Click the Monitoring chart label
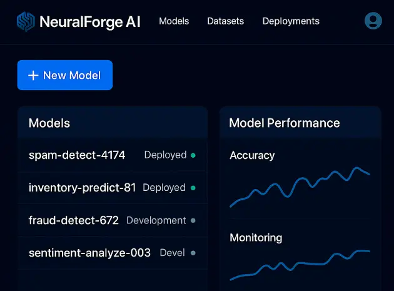The width and height of the screenshot is (394, 291). (256, 238)
